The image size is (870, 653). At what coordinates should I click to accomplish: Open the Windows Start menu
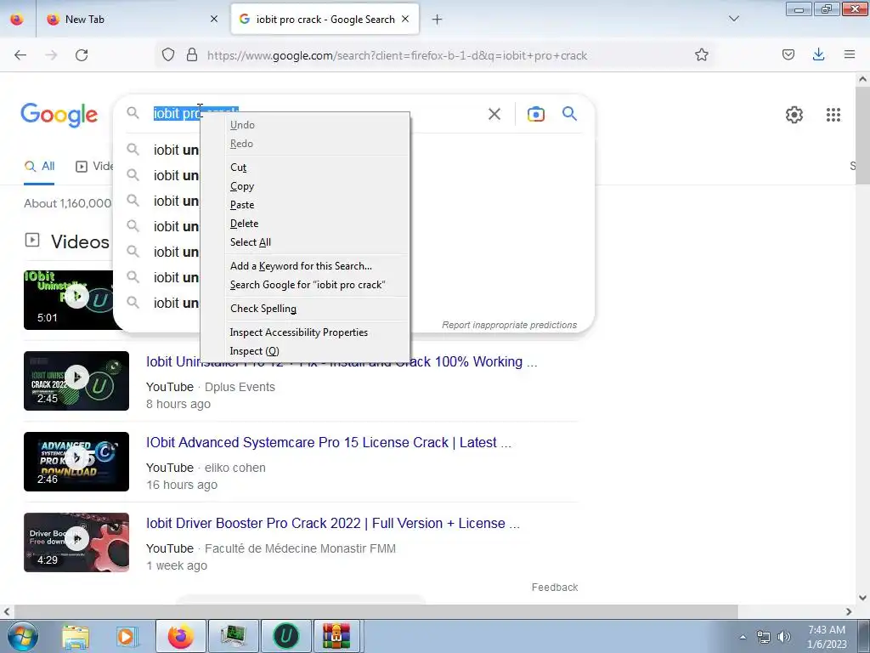23,636
